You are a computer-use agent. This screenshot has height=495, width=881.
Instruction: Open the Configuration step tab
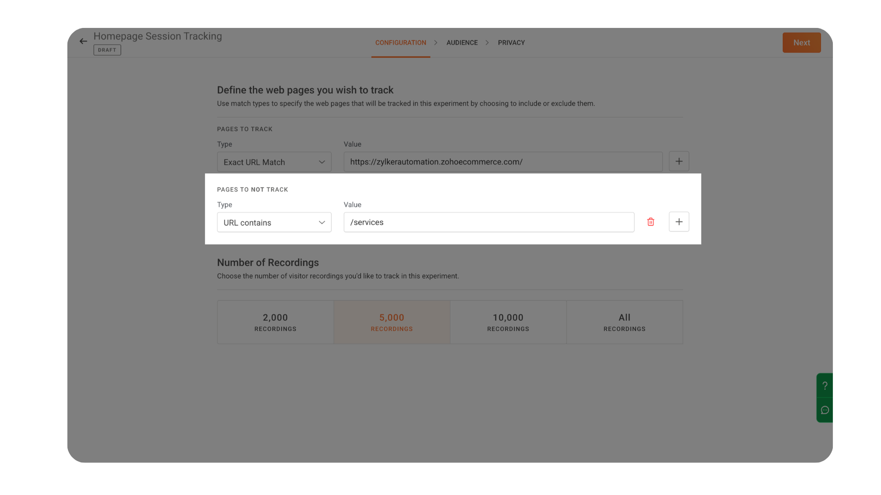(x=401, y=43)
